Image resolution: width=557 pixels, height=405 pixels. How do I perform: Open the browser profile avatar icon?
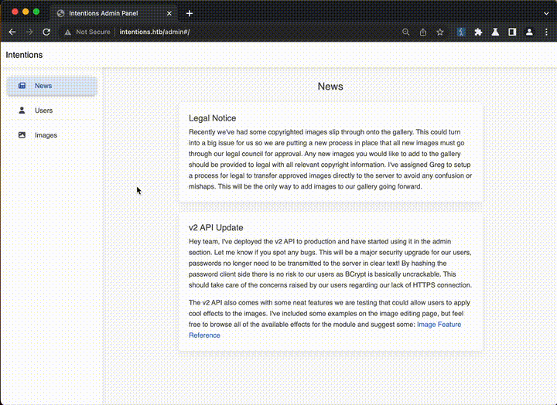click(529, 32)
